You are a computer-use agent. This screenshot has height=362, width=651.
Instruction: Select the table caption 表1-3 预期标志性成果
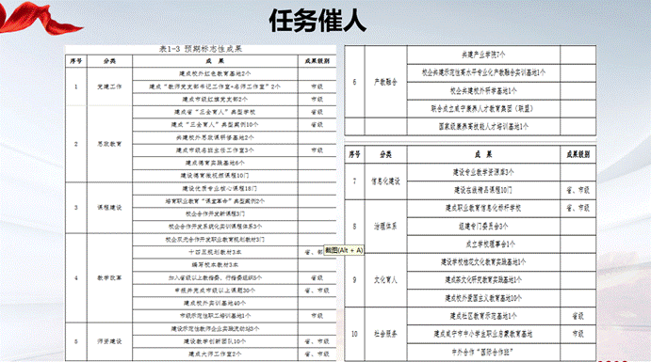coord(201,49)
